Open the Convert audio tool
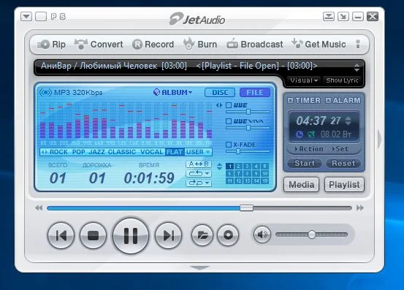The image size is (404, 290). coord(99,45)
